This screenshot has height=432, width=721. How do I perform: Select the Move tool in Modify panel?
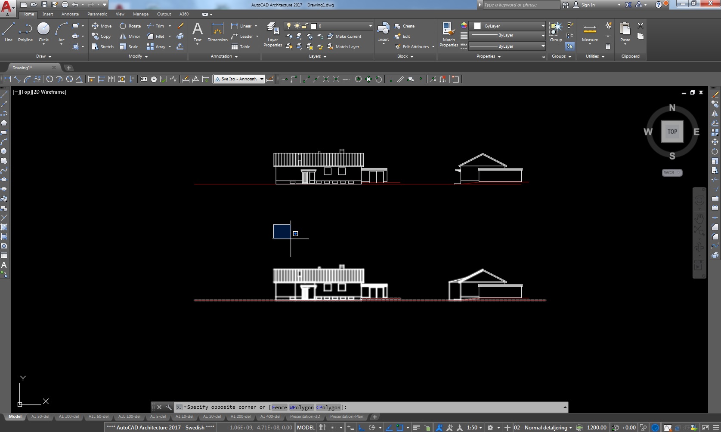103,26
